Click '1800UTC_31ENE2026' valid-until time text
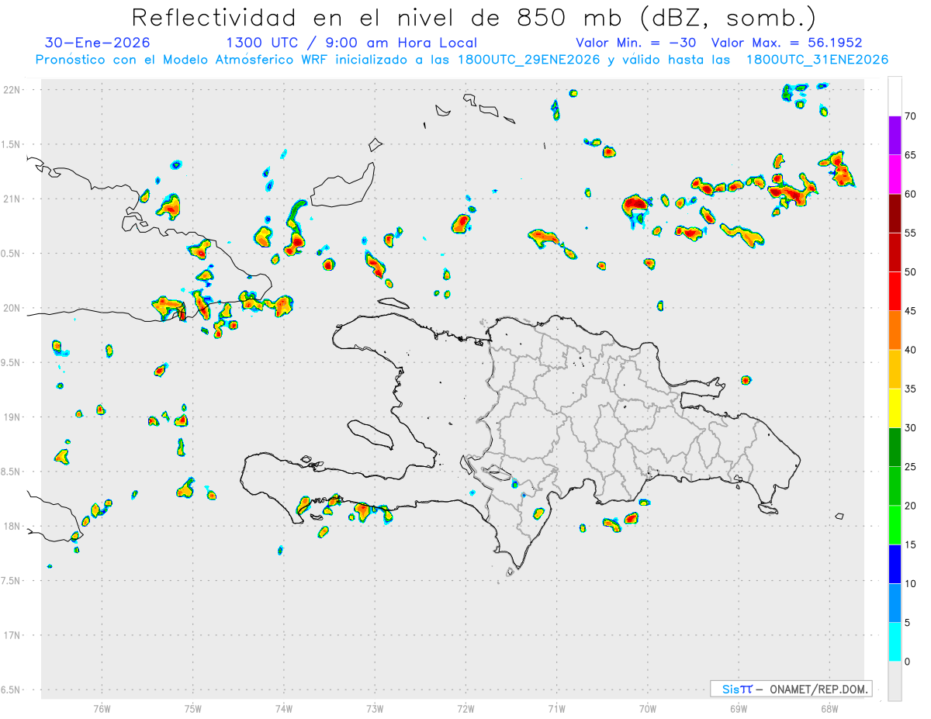The width and height of the screenshot is (931, 719). pyautogui.click(x=817, y=60)
